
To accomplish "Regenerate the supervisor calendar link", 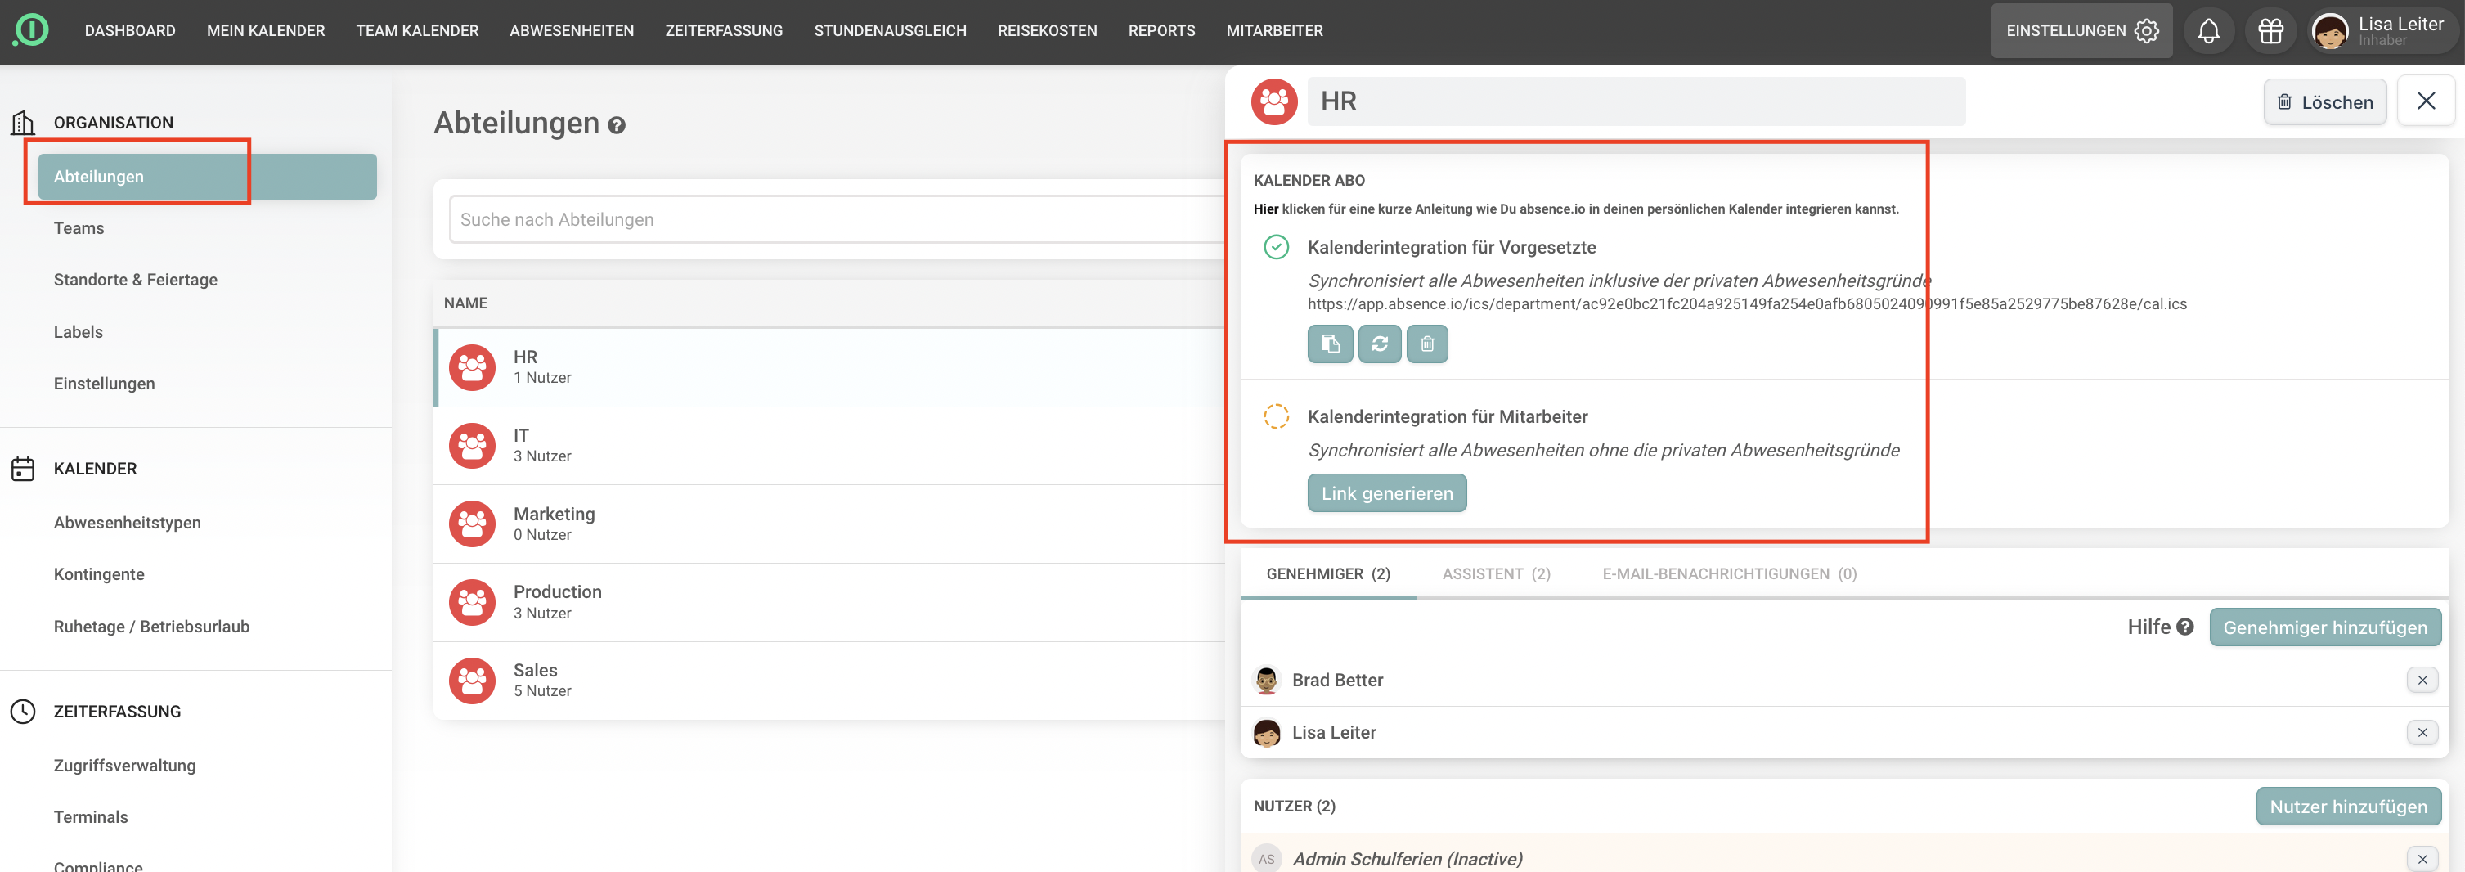I will 1380,344.
